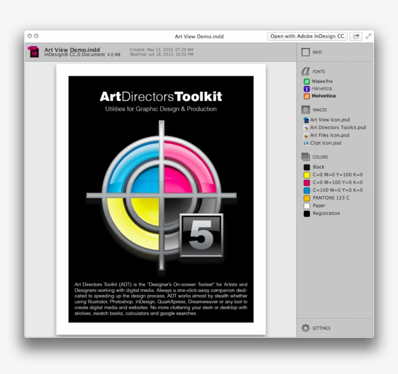This screenshot has height=374, width=398.
Task: Select the regular 'Helvetica' font name
Action: pyautogui.click(x=322, y=89)
